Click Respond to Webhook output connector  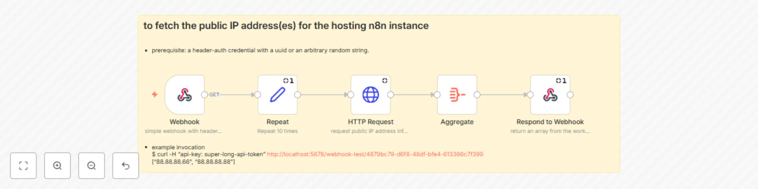[x=570, y=94]
